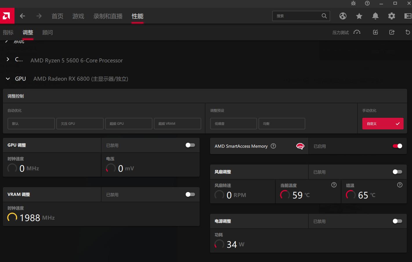Click the AMD logo icon
This screenshot has height=262, width=412.
click(7, 16)
